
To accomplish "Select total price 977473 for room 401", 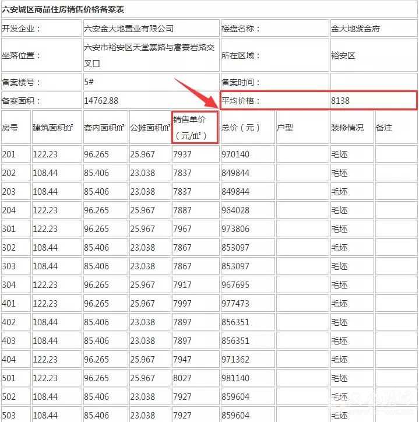I will pos(235,304).
